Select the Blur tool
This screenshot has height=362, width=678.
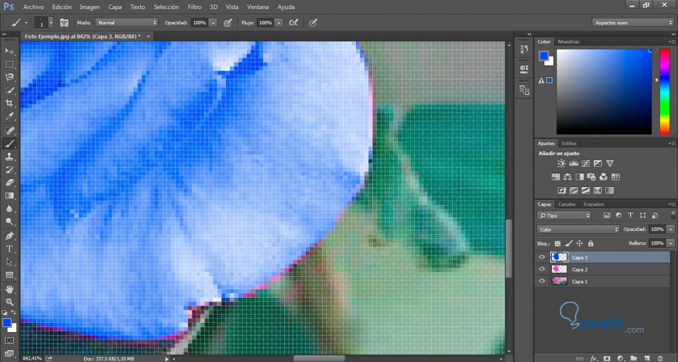coord(10,208)
